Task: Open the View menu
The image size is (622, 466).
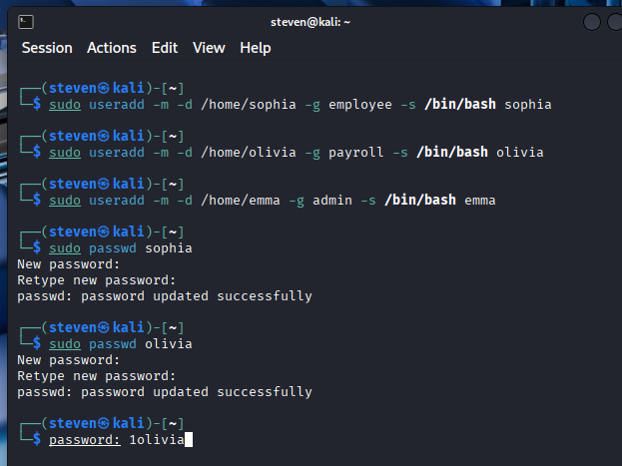Action: click(209, 48)
